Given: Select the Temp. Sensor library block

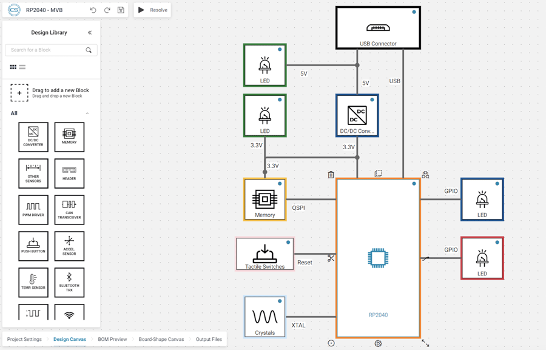Looking at the screenshot, I should coord(33,283).
